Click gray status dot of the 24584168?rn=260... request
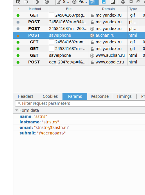Image resolution: width=145 pixels, height=195 pixels. 18,29
